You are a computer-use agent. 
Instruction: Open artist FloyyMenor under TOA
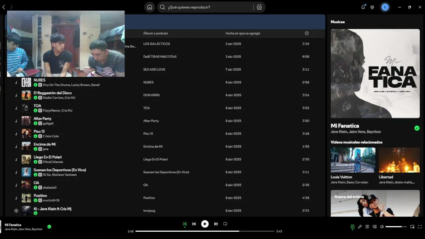51,111
